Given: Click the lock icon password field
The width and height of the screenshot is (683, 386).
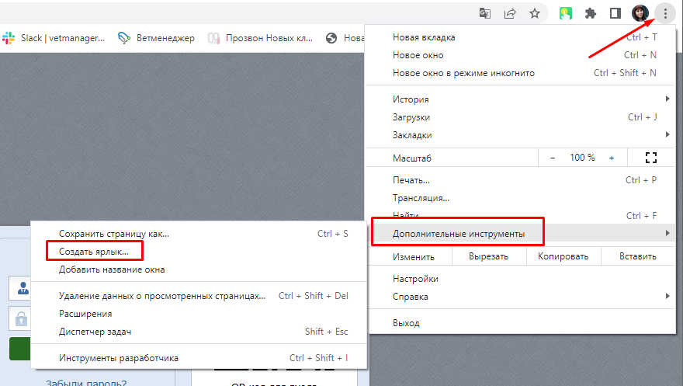Looking at the screenshot, I should (20, 318).
